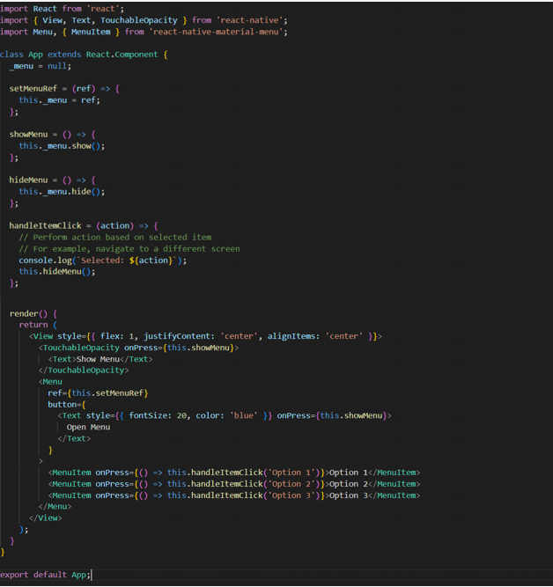553x587 pixels.
Task: Click the '_menu = null;' declaration
Action: [41, 66]
